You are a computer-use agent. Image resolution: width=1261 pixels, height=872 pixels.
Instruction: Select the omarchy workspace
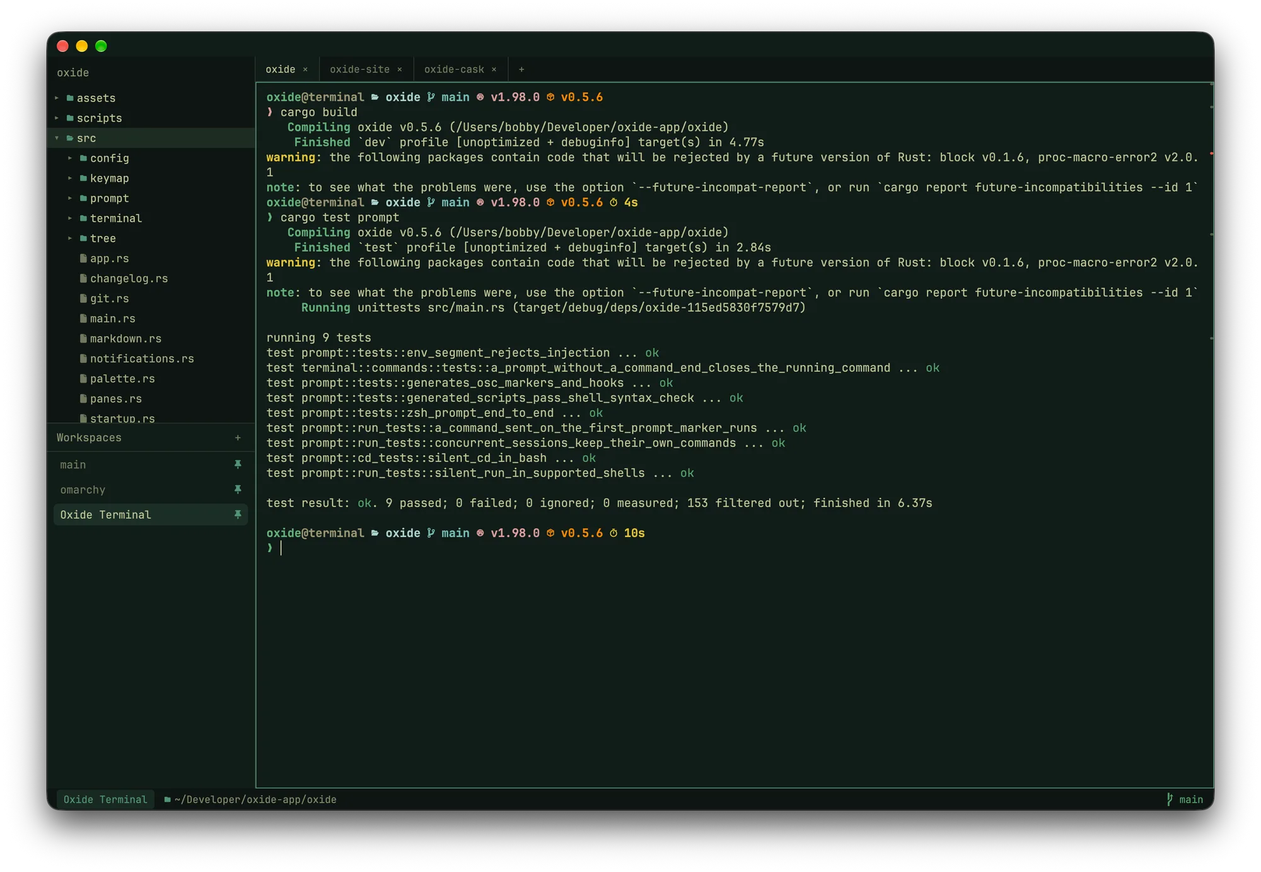pos(151,490)
